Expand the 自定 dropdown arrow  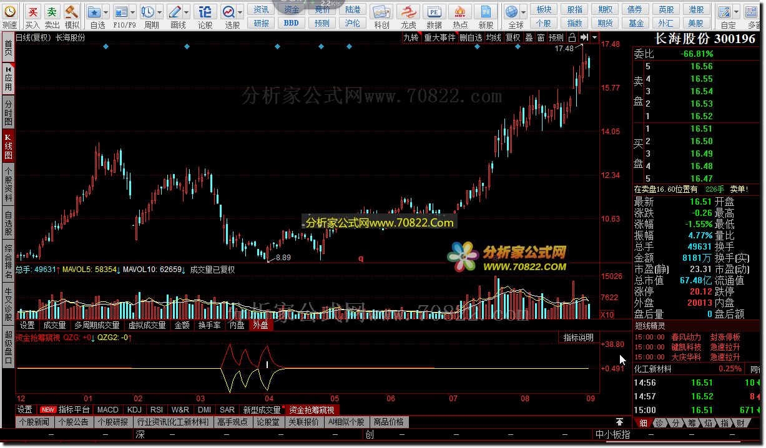(x=735, y=11)
